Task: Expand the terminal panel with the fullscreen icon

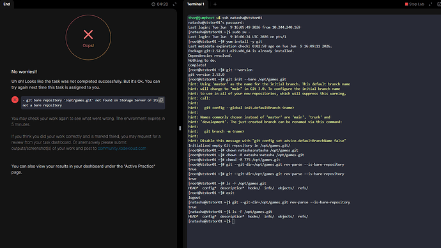Action: (430, 4)
